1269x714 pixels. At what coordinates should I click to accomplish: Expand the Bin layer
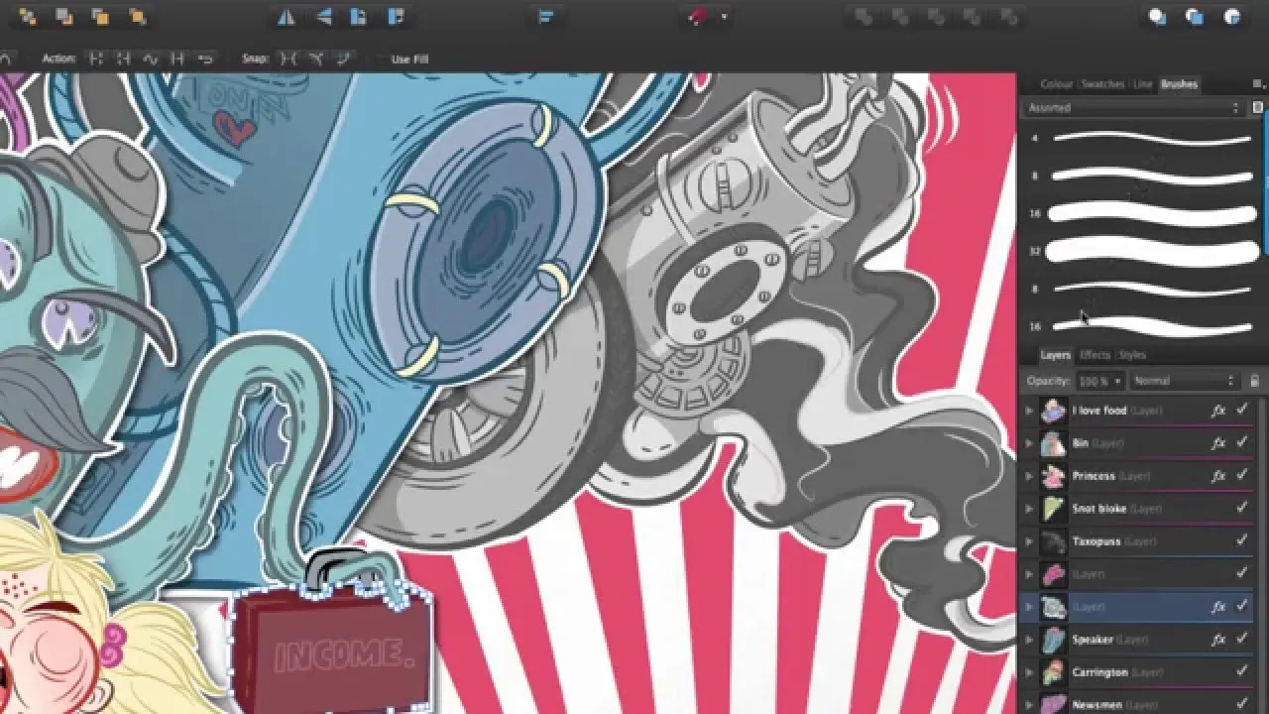point(1029,442)
